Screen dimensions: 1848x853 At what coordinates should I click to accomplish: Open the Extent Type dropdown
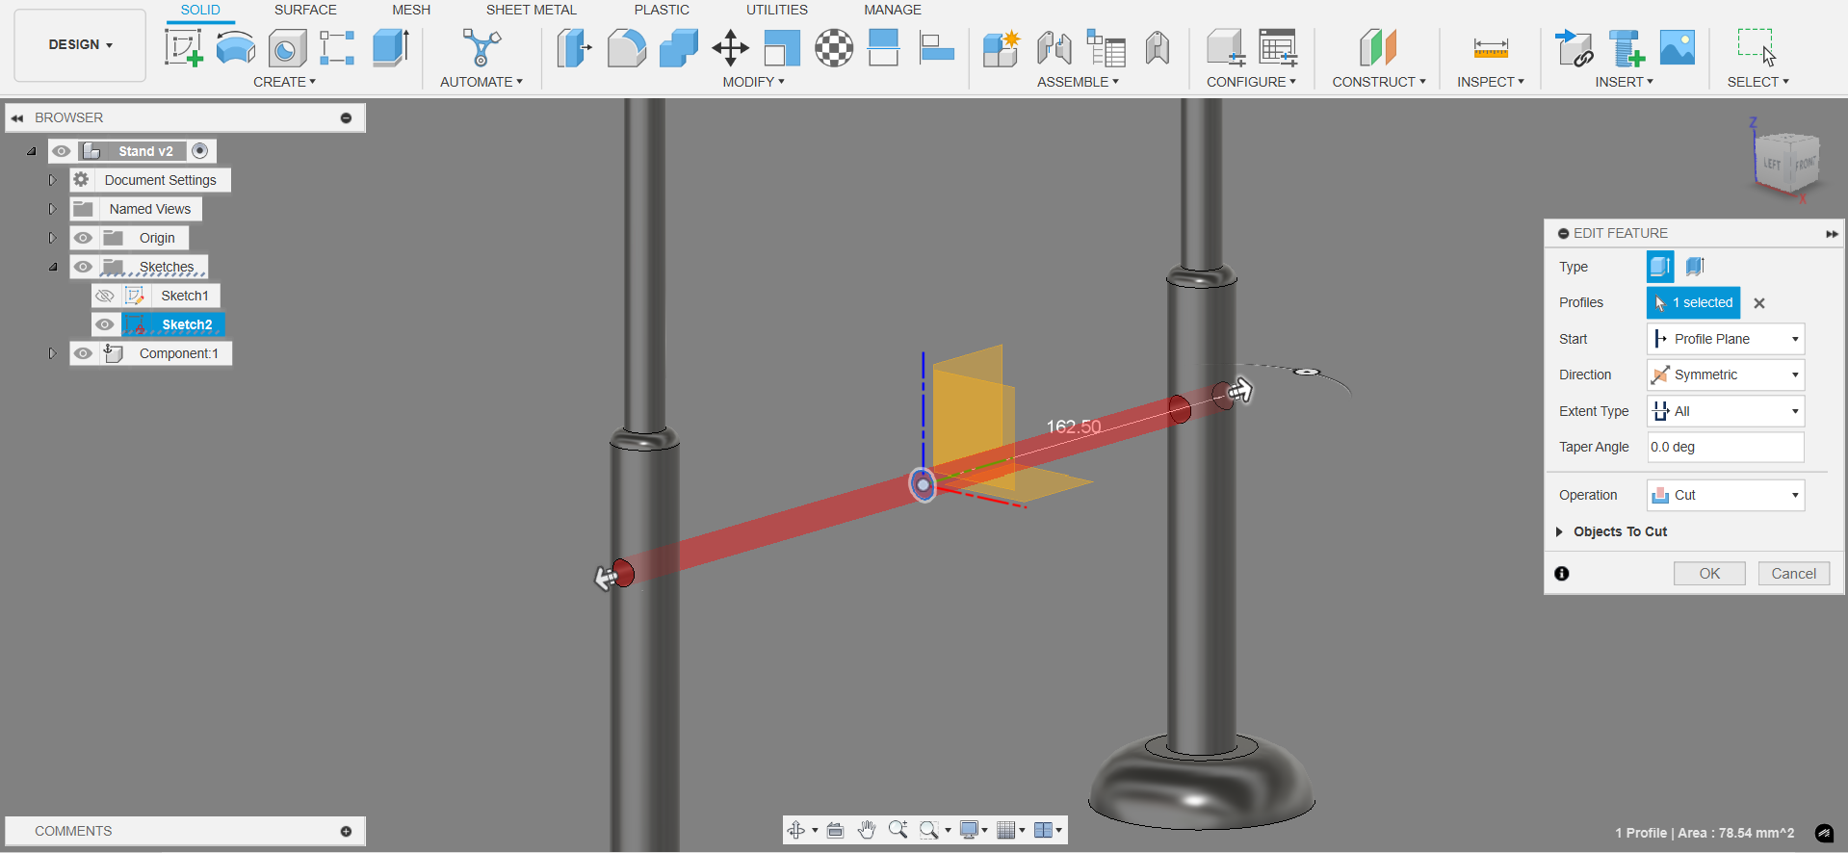[1726, 411]
